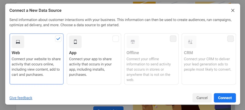Cancel the data source dialog

point(202,98)
